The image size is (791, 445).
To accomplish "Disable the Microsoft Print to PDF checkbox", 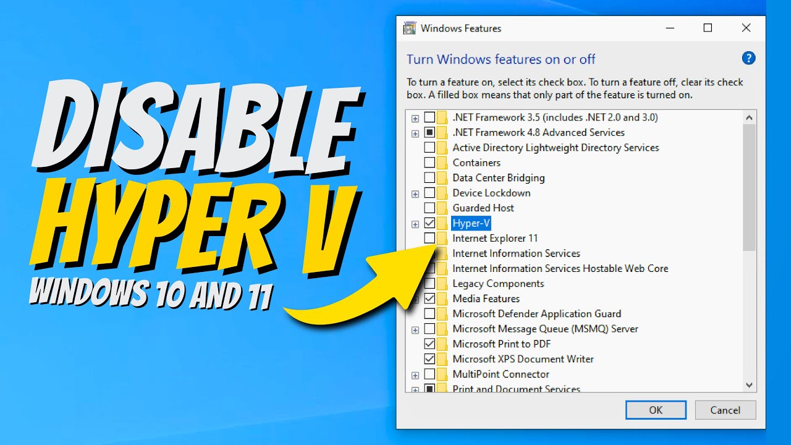I will point(429,344).
